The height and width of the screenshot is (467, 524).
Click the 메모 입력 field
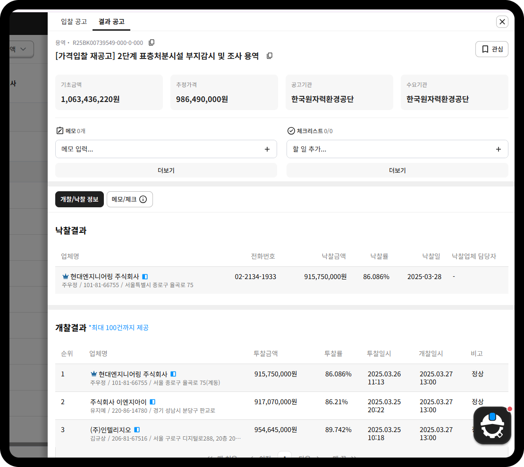[x=166, y=149]
